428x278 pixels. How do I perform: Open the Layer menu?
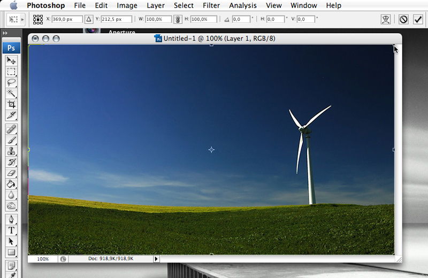156,5
